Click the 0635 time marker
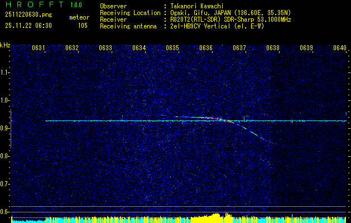 (x=172, y=48)
